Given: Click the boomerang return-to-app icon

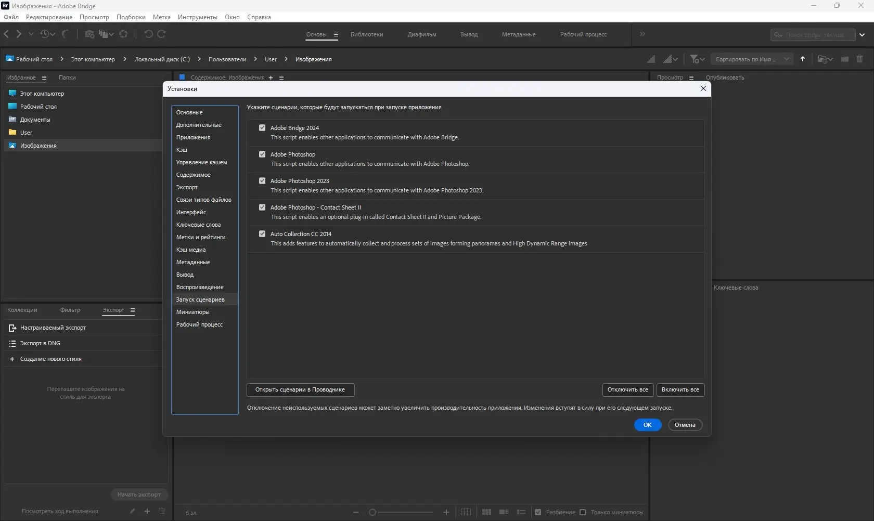Looking at the screenshot, I should (65, 34).
